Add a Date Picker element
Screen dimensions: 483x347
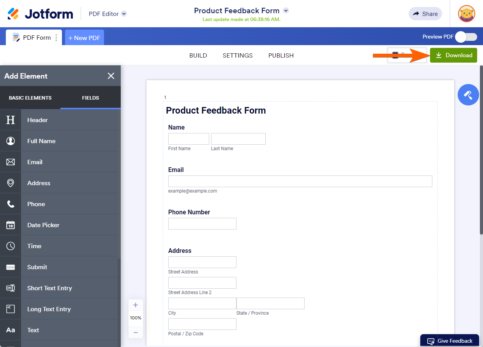pyautogui.click(x=43, y=225)
